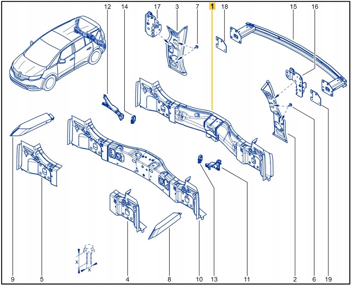Select the small clip for label 13

[199, 159]
